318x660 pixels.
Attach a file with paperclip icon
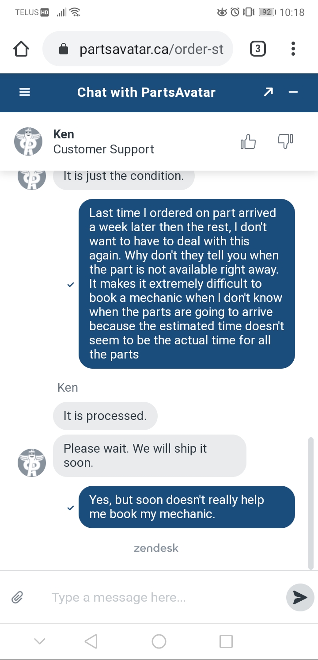(17, 598)
